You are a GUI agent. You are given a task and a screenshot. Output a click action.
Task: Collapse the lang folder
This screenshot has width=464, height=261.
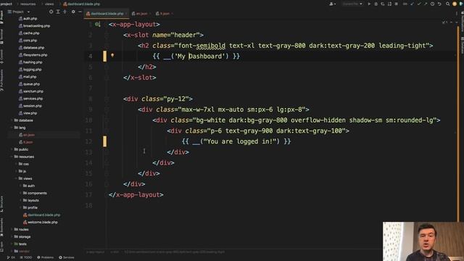[12, 128]
